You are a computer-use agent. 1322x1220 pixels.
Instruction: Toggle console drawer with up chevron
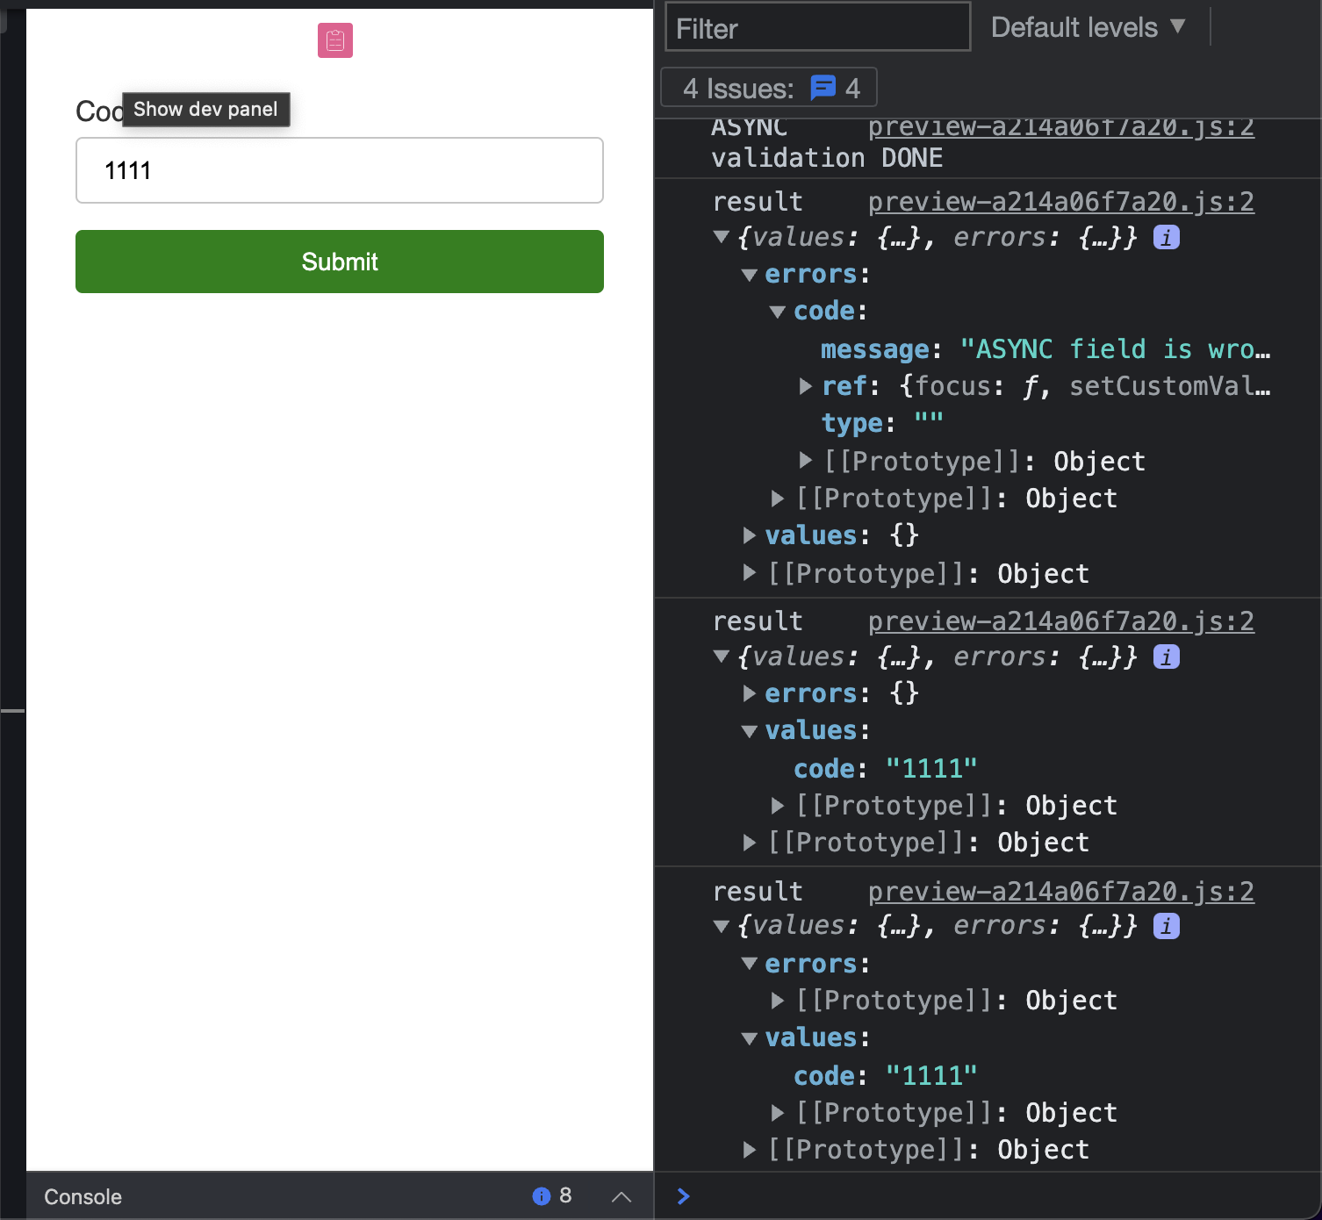[x=621, y=1196]
